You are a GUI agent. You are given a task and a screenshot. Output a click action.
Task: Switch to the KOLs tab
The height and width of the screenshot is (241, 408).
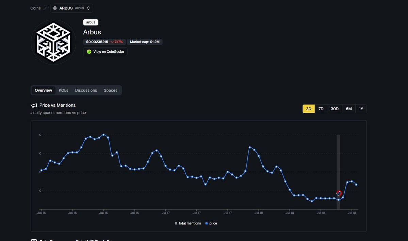64,90
